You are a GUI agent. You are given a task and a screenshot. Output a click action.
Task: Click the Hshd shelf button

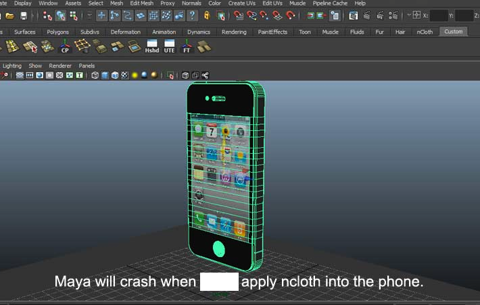[152, 46]
